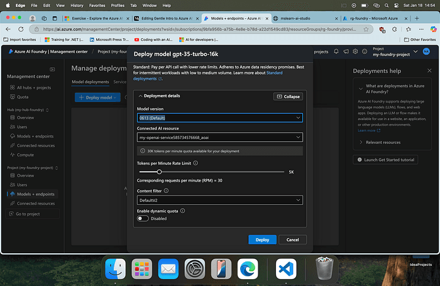Image resolution: width=440 pixels, height=286 pixels.
Task: Open Mail from the dock
Action: tap(168, 269)
